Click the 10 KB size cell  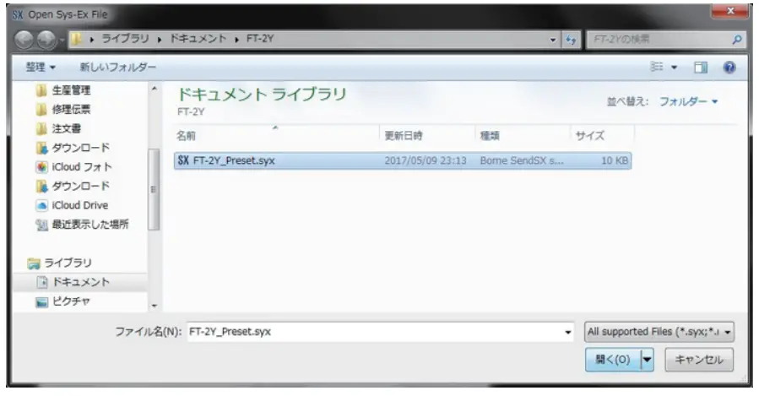[615, 160]
